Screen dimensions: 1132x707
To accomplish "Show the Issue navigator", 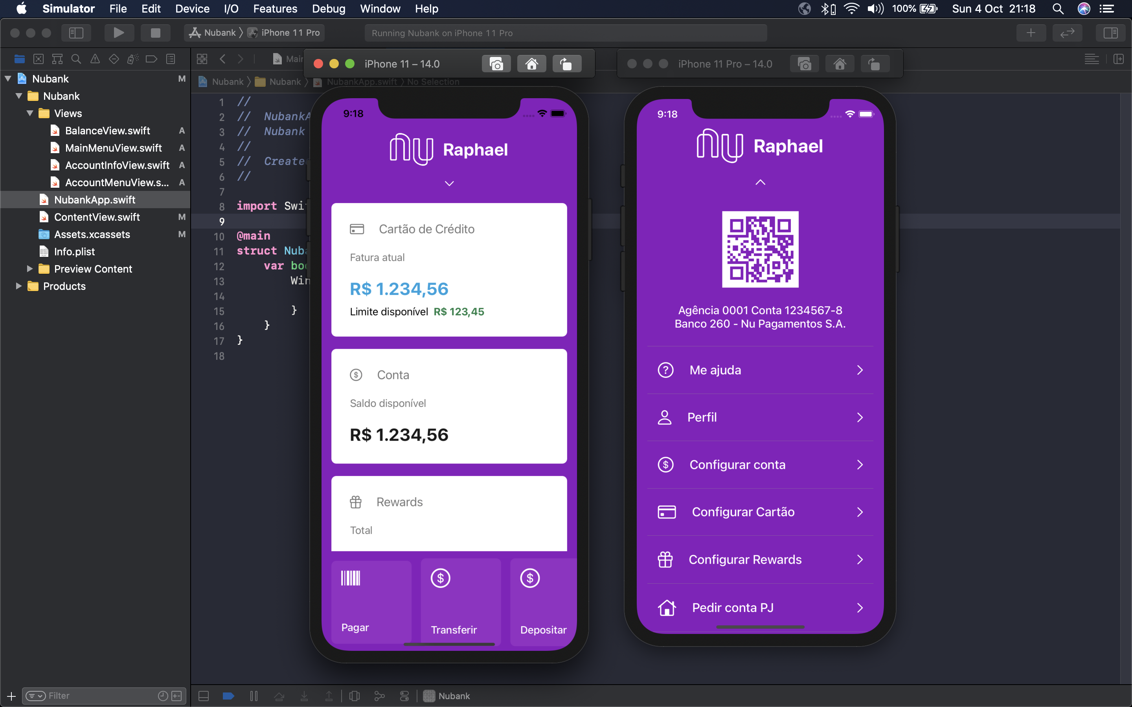I will click(95, 59).
